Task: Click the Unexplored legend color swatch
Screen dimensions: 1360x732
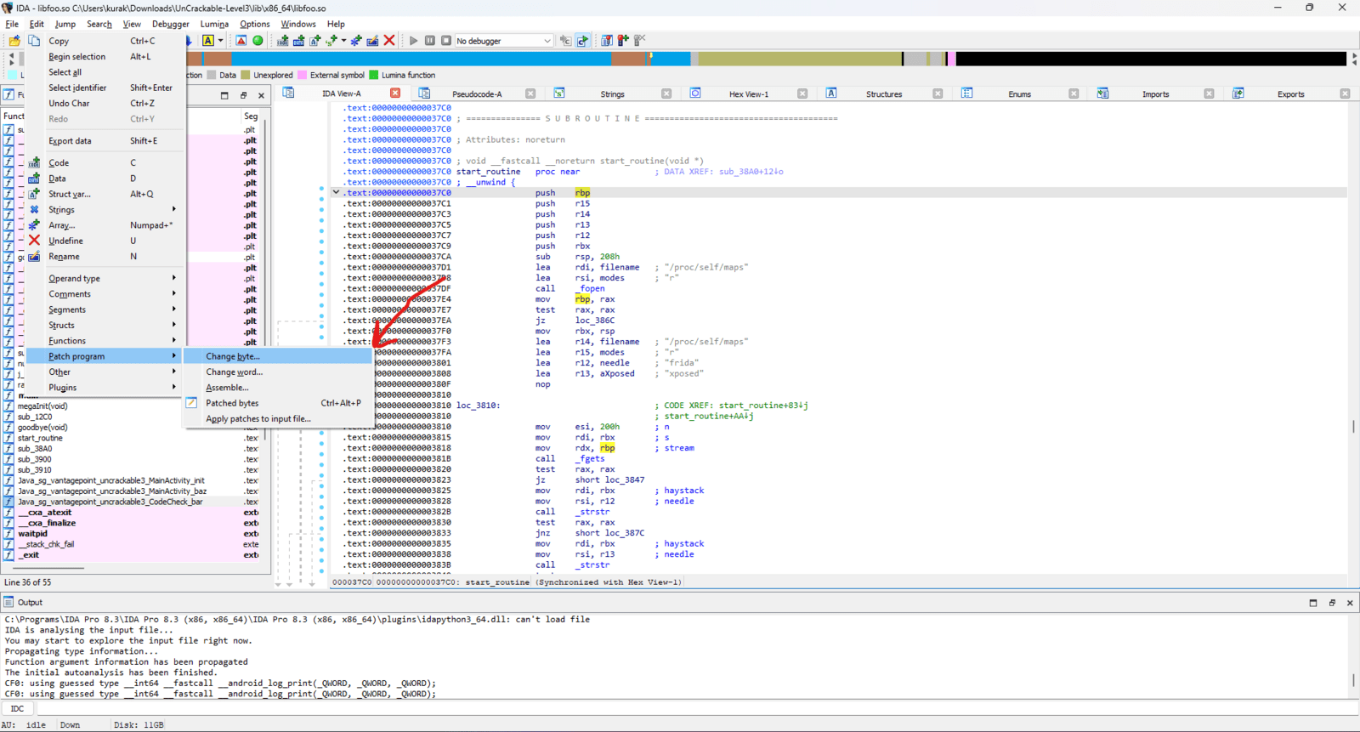Action: click(246, 75)
